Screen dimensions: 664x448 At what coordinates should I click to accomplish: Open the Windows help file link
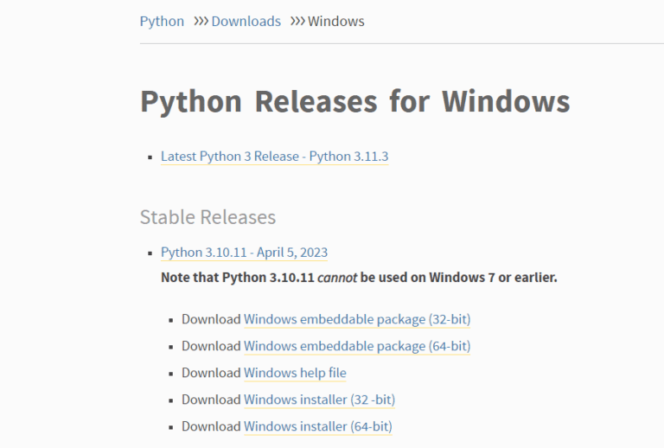[x=295, y=373]
